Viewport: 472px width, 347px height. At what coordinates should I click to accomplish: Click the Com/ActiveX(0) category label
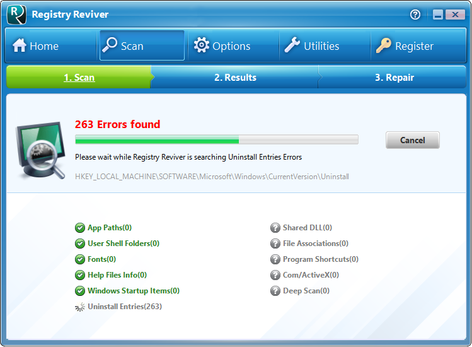coord(311,275)
